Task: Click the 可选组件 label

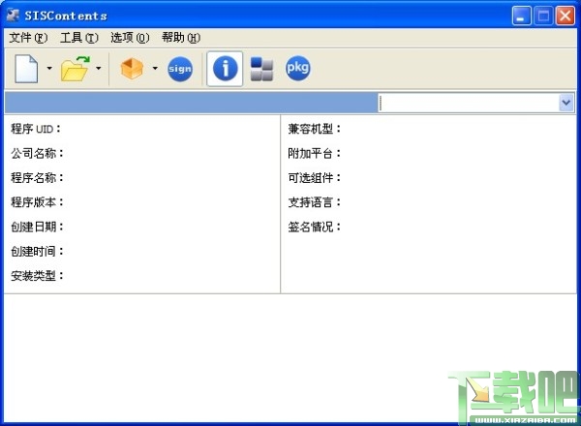Action: pos(314,178)
